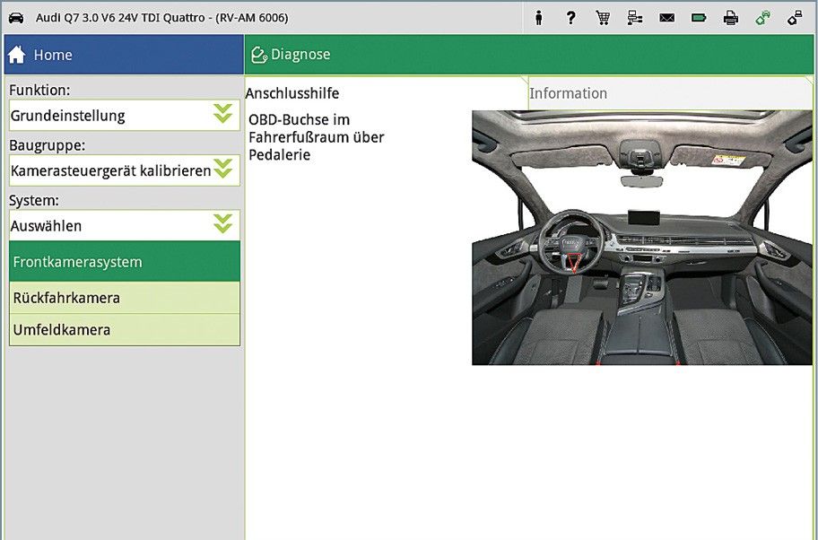Pick Umfeldkamera from the system list
Screen dimensions: 818x540
point(125,330)
